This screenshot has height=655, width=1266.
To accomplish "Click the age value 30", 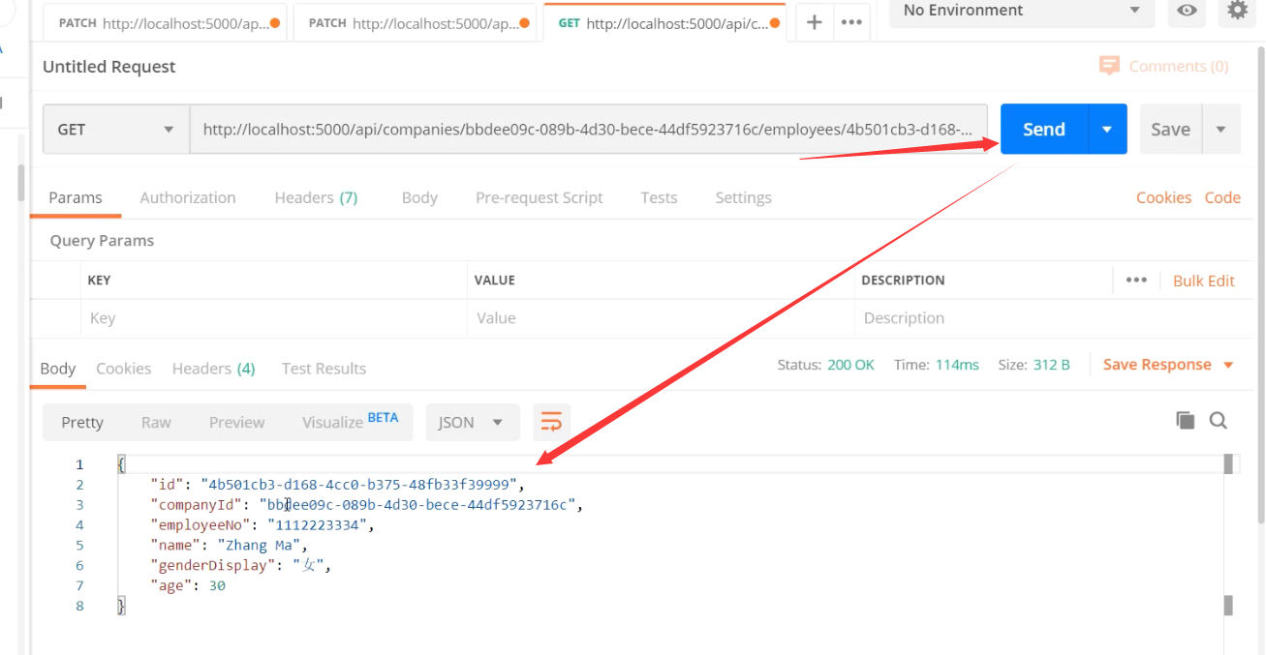I will coord(217,585).
